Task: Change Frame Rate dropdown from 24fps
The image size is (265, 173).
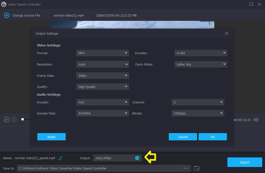Action: pyautogui.click(x=102, y=76)
